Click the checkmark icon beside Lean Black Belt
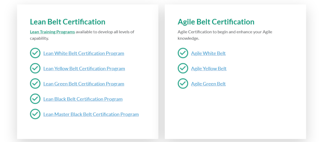Screen dimensions: 321x142 pyautogui.click(x=35, y=99)
